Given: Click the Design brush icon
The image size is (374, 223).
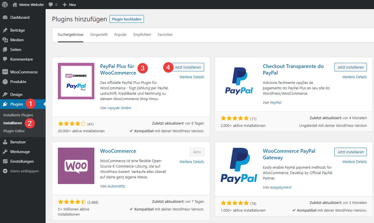Looking at the screenshot, I should pos(5,94).
